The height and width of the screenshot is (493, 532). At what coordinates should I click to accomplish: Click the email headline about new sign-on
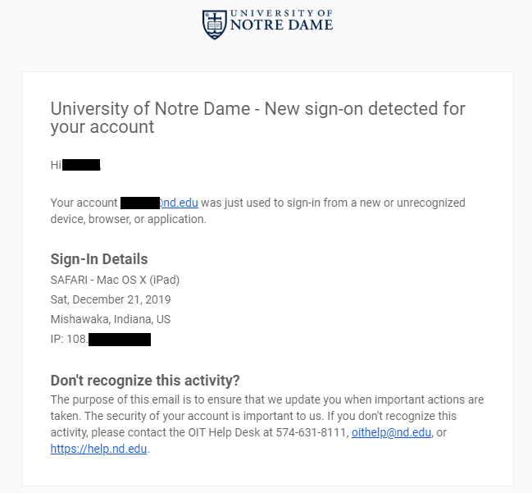pyautogui.click(x=258, y=117)
